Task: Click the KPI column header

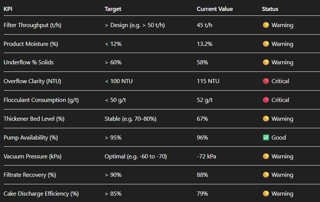Action: 8,9
